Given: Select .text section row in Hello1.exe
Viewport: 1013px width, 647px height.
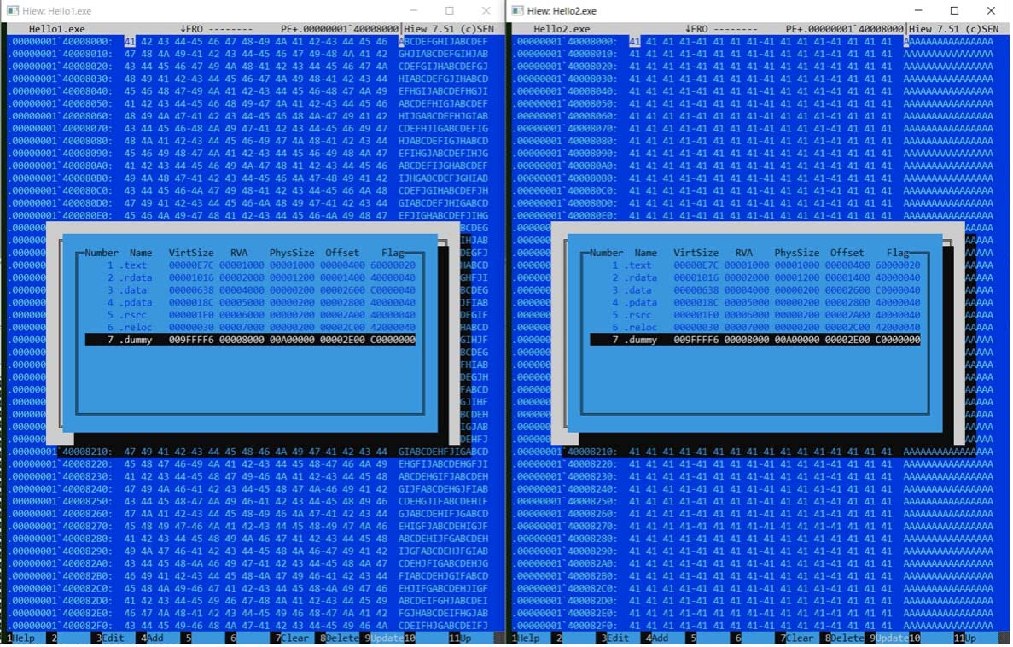Looking at the screenshot, I should pyautogui.click(x=251, y=265).
